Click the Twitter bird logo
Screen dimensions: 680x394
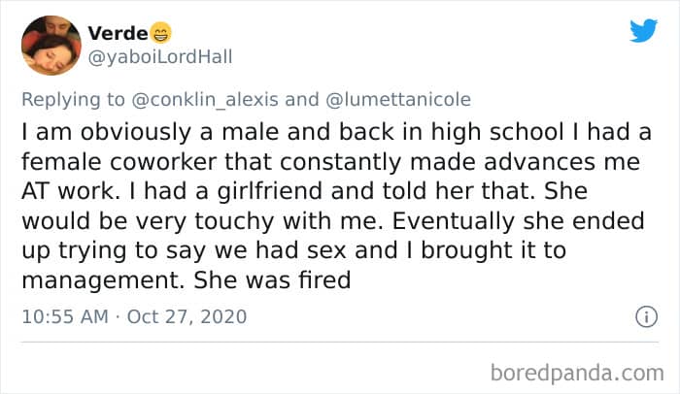coord(642,30)
